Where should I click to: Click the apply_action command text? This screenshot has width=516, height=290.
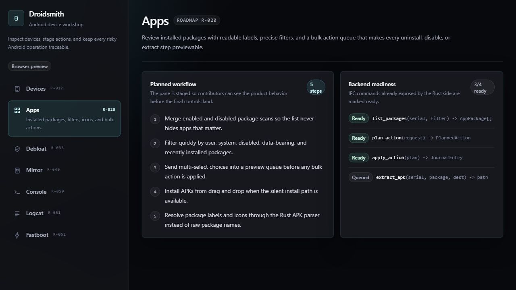point(417,157)
